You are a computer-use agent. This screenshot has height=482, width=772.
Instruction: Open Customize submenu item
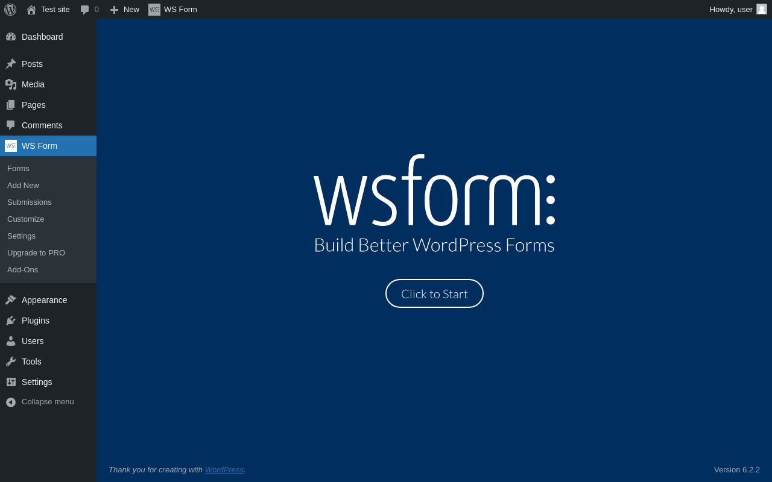click(48, 219)
